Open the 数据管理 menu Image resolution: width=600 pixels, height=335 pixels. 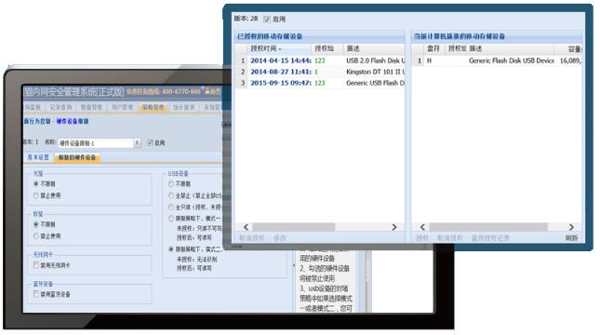pyautogui.click(x=92, y=107)
